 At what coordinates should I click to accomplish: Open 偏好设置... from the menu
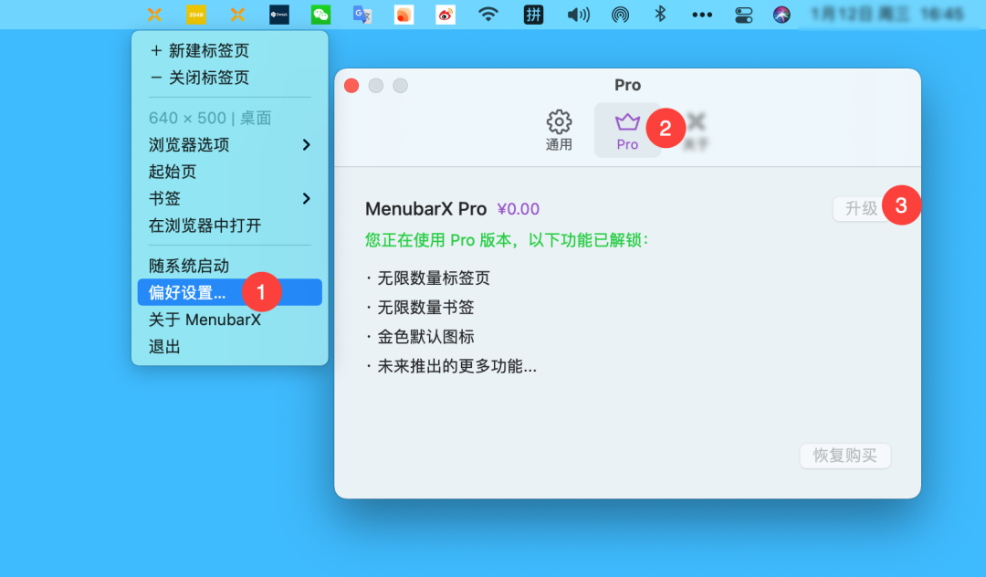(229, 292)
